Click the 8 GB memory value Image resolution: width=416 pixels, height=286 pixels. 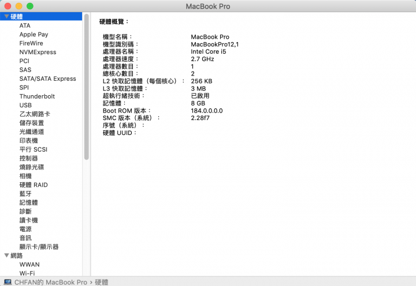pos(198,103)
